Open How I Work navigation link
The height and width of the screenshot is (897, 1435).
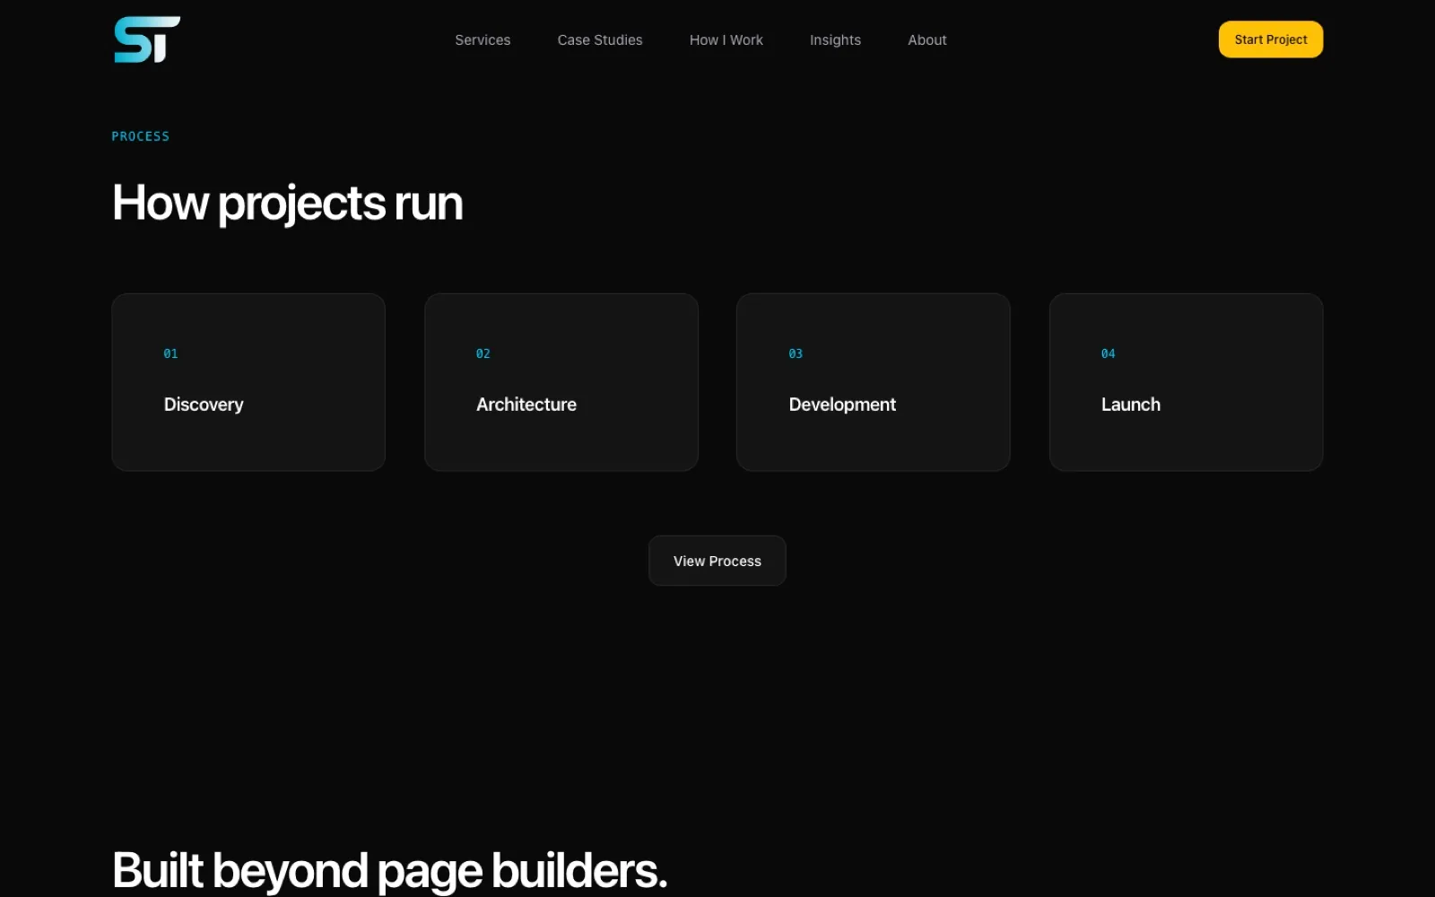pyautogui.click(x=726, y=40)
